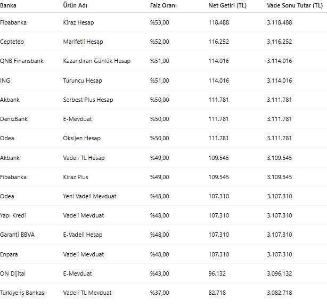327x306 pixels.
Task: Select ING Turuncu Hesap product
Action: click(x=83, y=80)
